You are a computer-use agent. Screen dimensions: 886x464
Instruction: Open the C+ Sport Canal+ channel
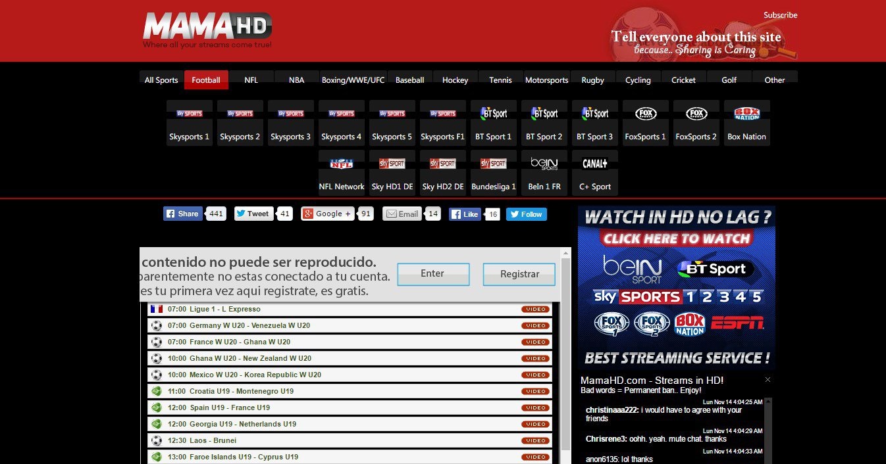point(594,173)
